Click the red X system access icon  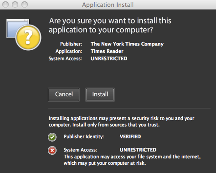(x=52, y=150)
